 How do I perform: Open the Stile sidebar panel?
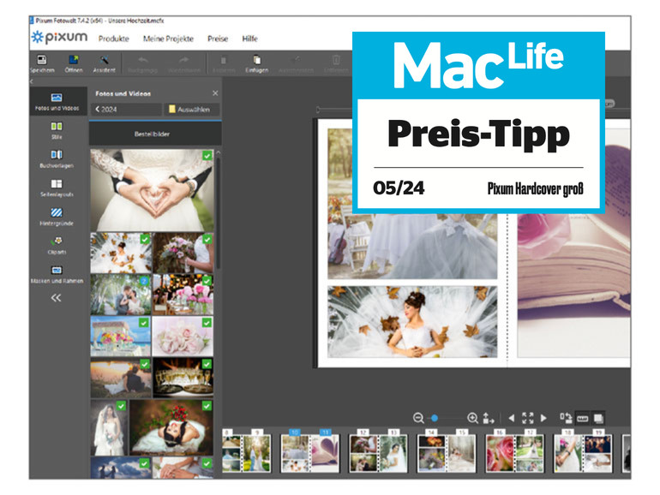pos(57,130)
